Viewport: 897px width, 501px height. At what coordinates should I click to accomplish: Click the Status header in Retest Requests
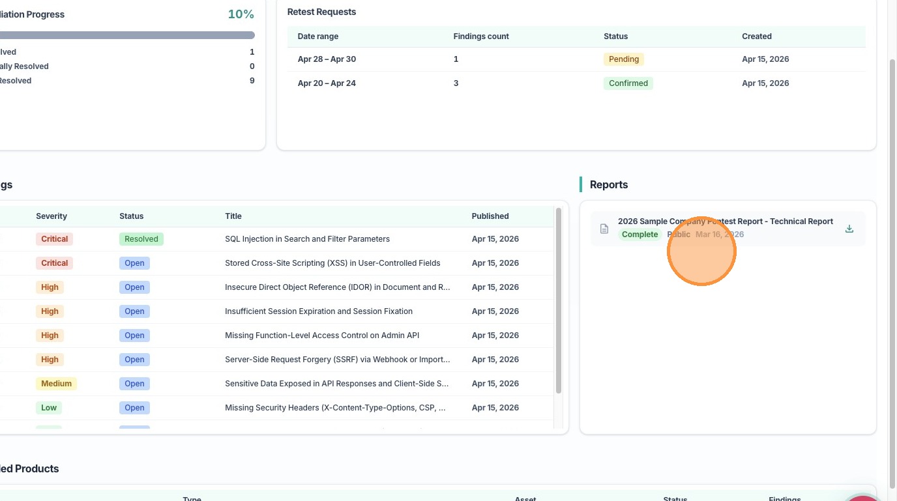pyautogui.click(x=615, y=36)
